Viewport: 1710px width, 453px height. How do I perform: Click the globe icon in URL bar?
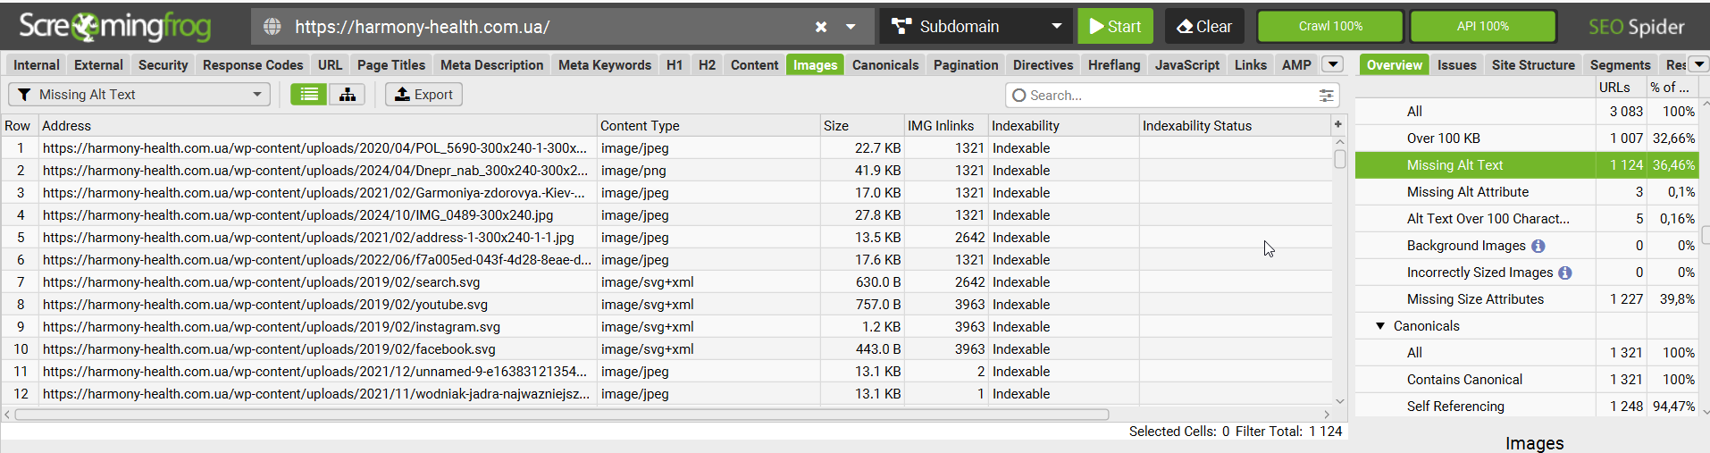272,27
